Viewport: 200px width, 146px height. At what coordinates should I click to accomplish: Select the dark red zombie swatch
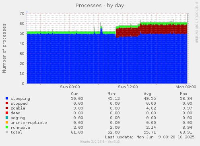[7, 108]
